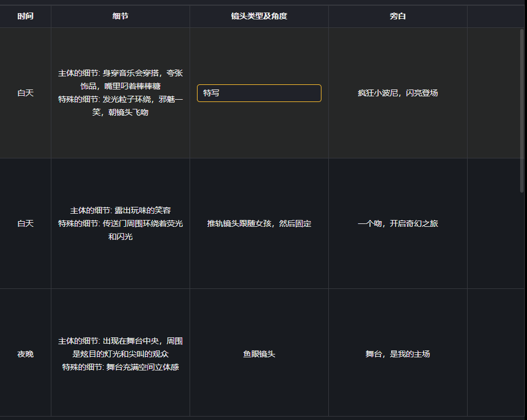The height and width of the screenshot is (420, 527).
Task: Click the 一个吻，开启奇幻之旅 narration cell
Action: [x=397, y=223]
